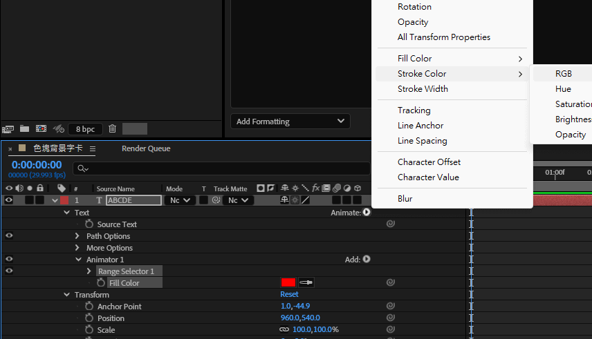The height and width of the screenshot is (339, 592).
Task: Toggle visibility of Animator 1
Action: [9, 260]
